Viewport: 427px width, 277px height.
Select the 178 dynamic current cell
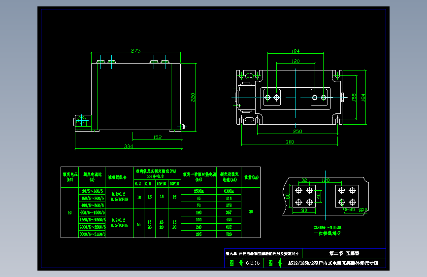[229, 206]
